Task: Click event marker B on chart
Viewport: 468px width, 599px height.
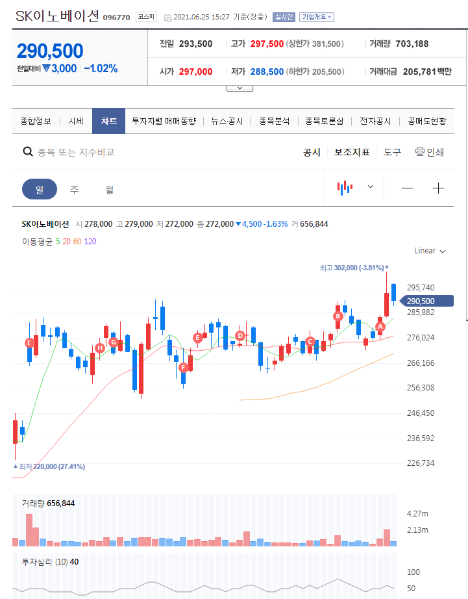Action: 338,316
